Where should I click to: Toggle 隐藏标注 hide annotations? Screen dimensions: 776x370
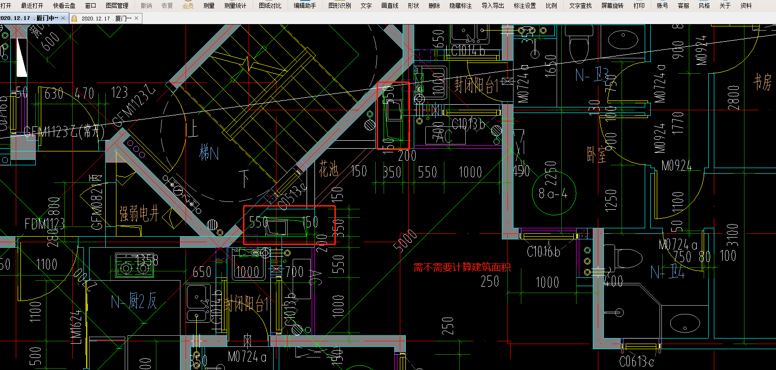461,6
